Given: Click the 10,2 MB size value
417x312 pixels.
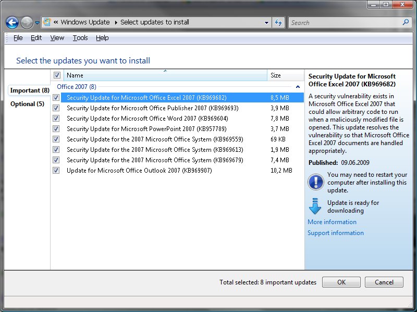Looking at the screenshot, I should [281, 171].
